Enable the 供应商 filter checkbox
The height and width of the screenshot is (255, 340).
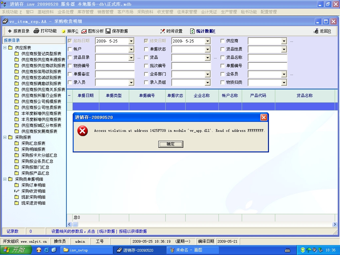click(x=222, y=41)
